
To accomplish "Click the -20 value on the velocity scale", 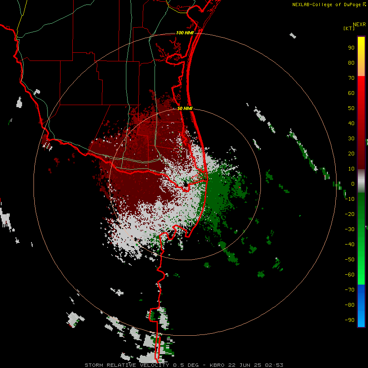I will tap(350, 214).
